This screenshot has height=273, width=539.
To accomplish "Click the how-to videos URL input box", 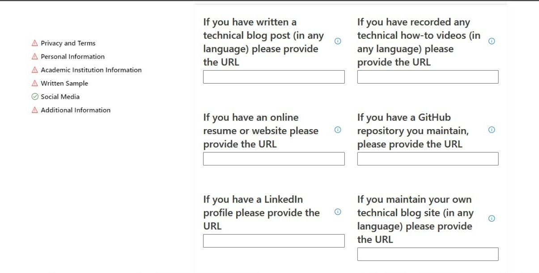I will 428,77.
